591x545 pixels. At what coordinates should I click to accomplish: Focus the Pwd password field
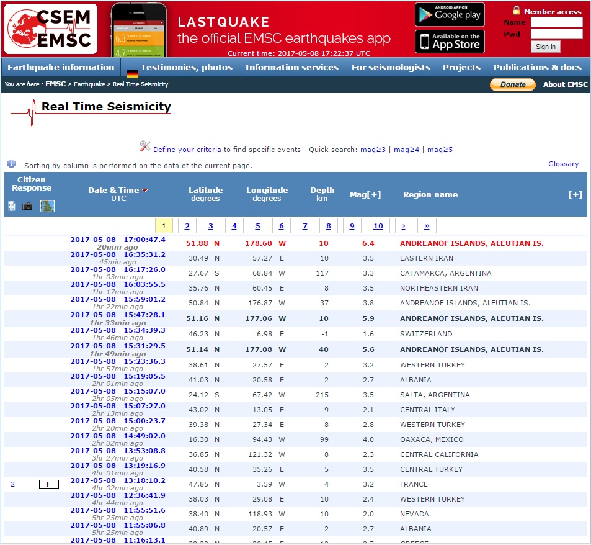pos(557,34)
